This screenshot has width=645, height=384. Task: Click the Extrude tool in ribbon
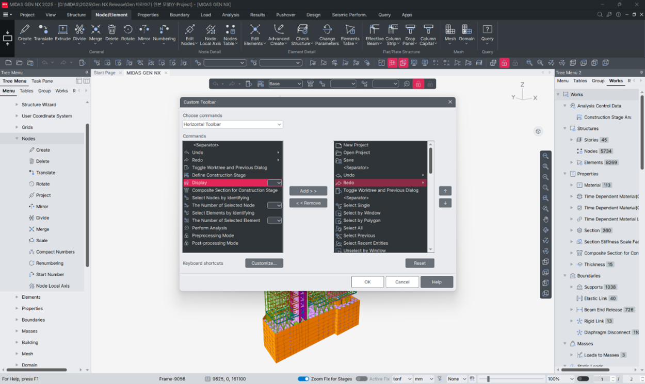[x=62, y=32]
